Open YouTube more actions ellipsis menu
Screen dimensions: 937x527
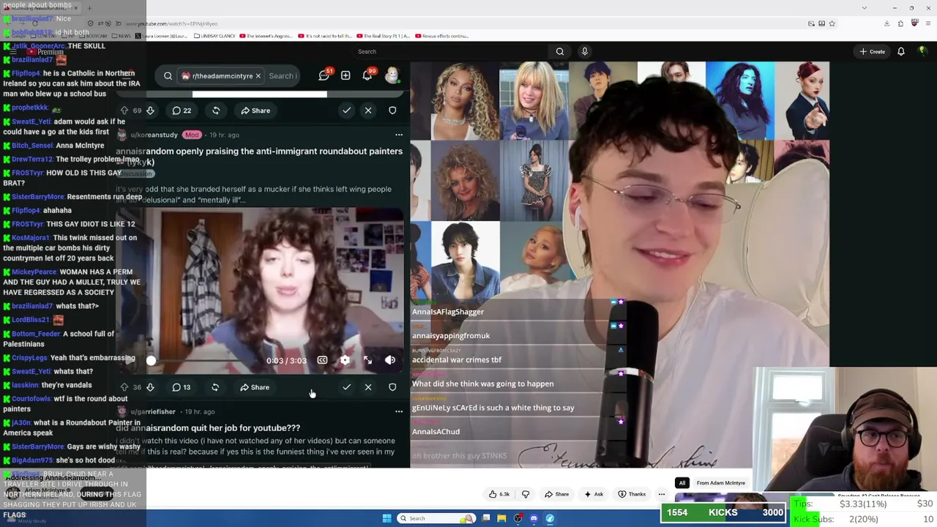662,494
